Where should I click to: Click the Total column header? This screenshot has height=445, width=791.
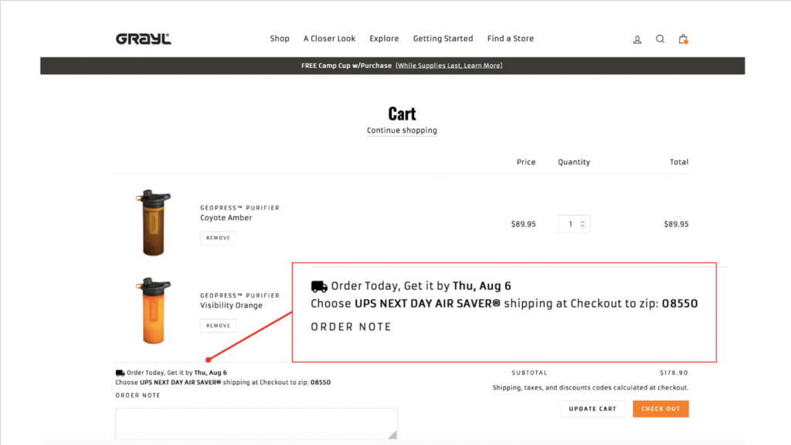pos(679,162)
